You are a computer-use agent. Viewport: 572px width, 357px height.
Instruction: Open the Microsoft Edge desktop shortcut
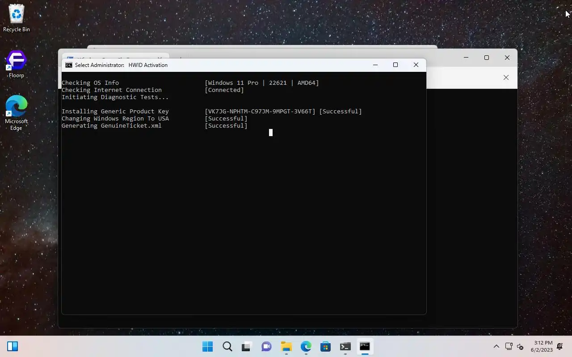pyautogui.click(x=17, y=112)
